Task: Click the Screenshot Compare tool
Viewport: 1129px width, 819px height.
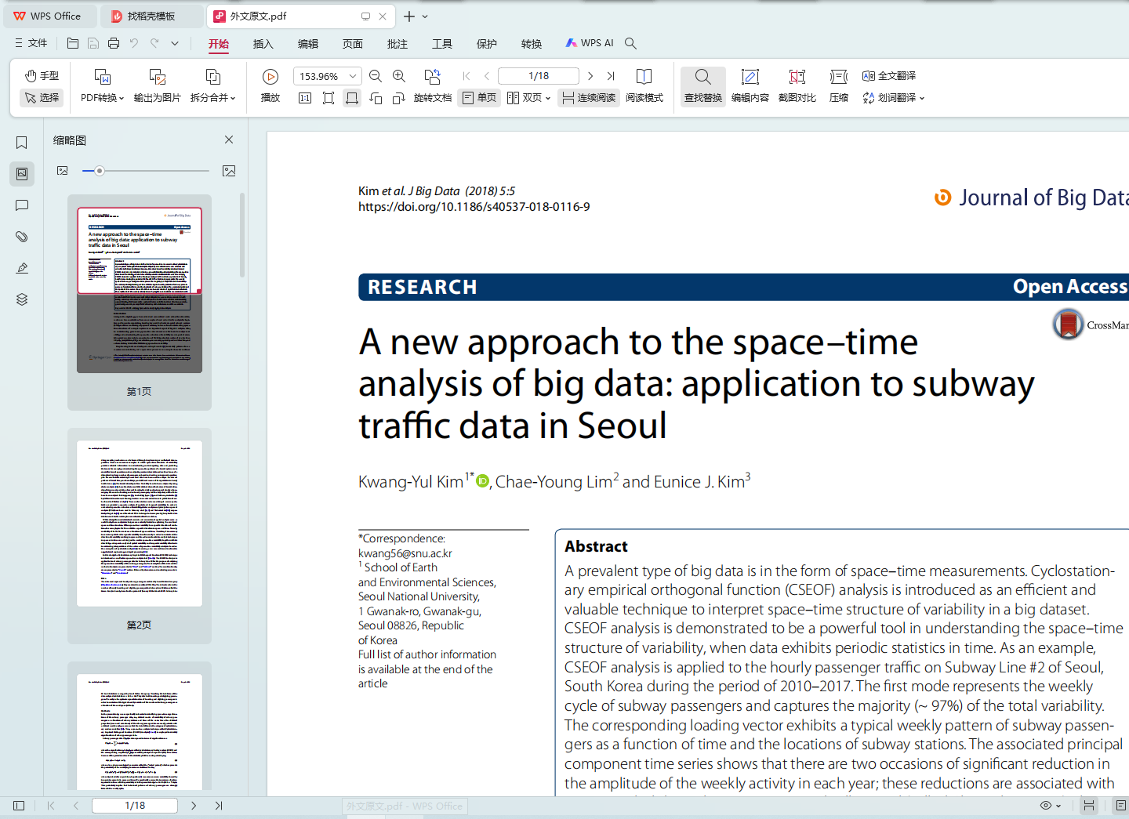Action: (797, 85)
